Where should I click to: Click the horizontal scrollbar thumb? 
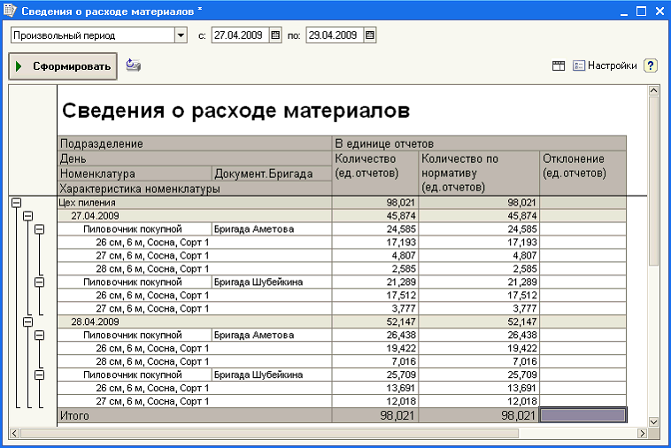click(x=270, y=433)
